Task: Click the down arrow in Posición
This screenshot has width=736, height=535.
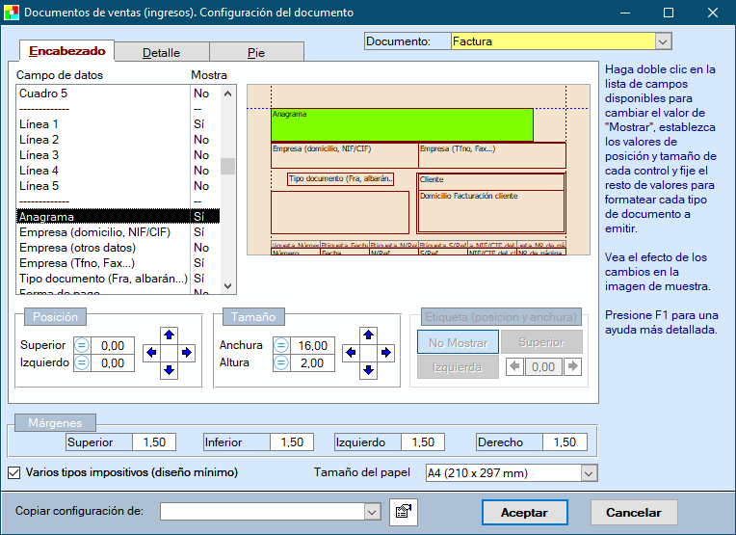Action: pyautogui.click(x=169, y=369)
